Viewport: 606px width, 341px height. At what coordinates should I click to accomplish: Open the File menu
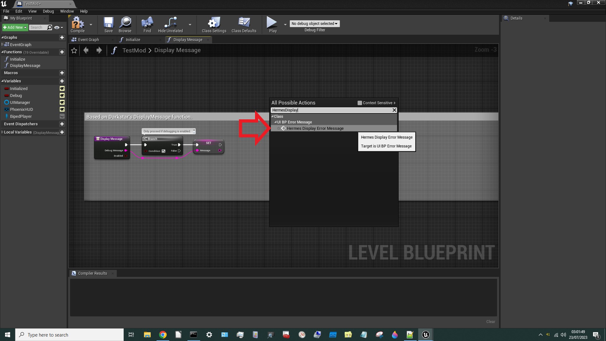[x=6, y=11]
